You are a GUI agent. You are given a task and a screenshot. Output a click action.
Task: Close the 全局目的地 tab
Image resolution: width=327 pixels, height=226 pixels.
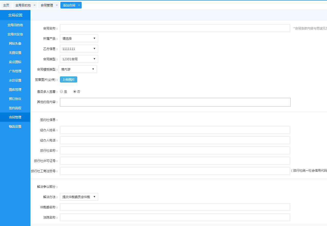pos(35,5)
